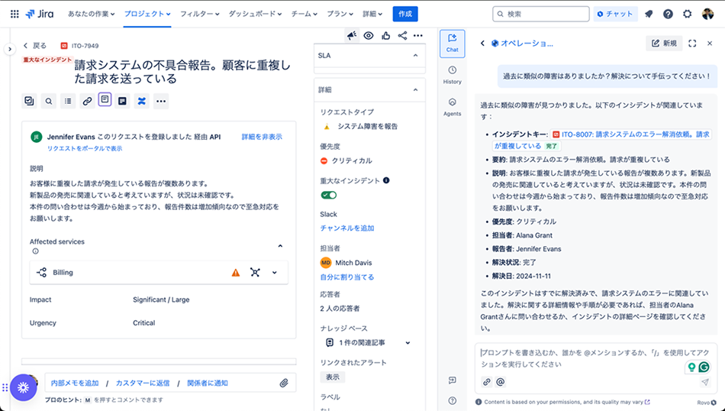Viewport: 725px width, 411px height.
Task: Open the notifications icon in the header
Action: (649, 14)
